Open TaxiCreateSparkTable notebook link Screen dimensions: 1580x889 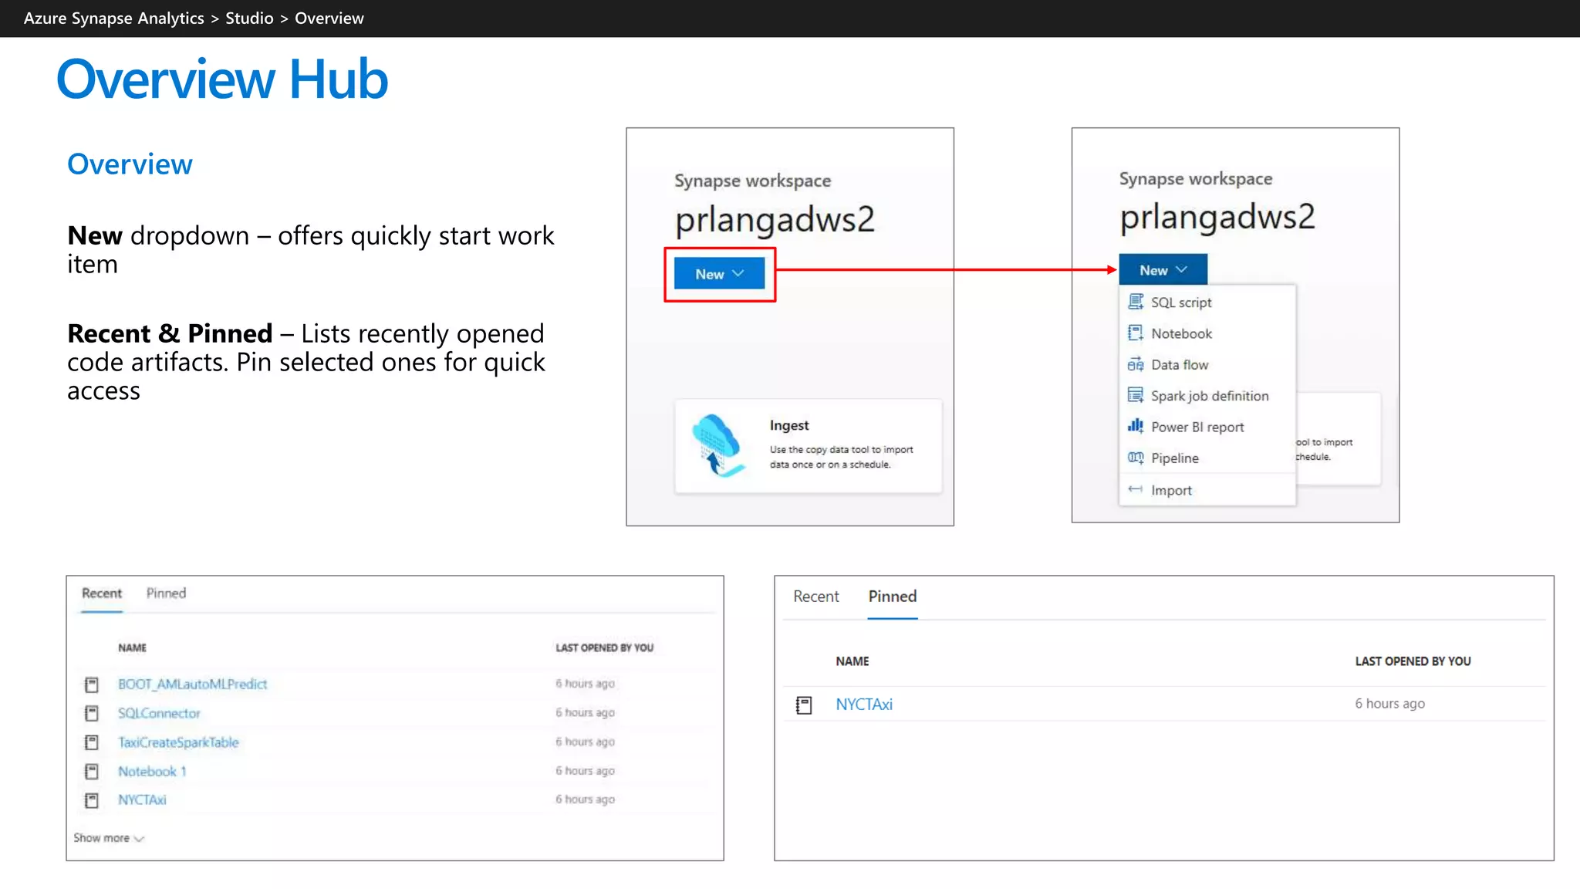tap(178, 742)
